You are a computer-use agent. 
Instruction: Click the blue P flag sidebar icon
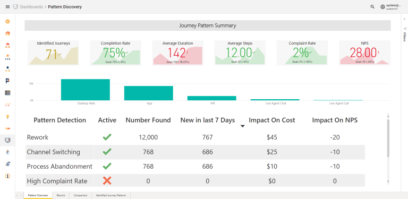(7, 81)
